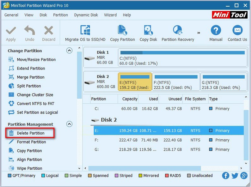Click the Apply checkmark icon
251x187 pixels.
(11, 30)
